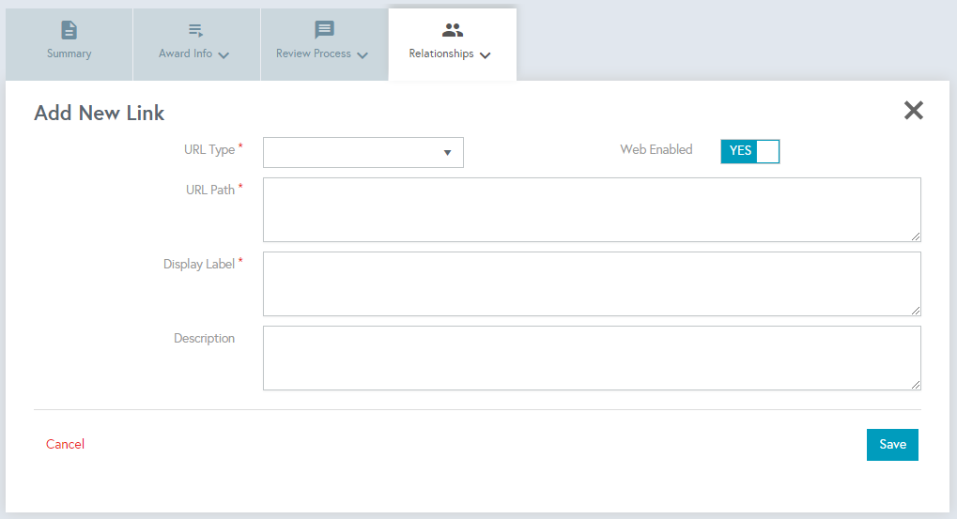
Task: Switch to the Summary tab
Action: pos(69,44)
